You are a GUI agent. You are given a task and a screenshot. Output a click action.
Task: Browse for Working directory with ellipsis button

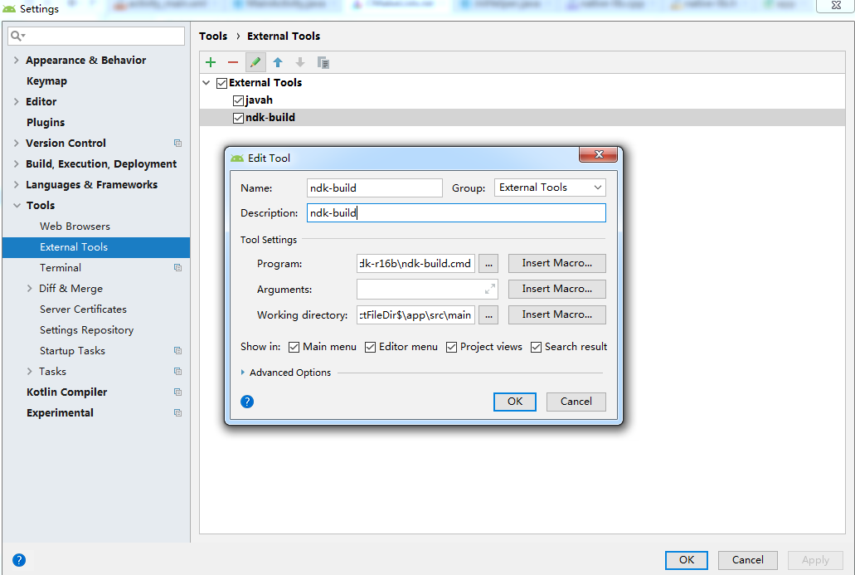coord(488,314)
